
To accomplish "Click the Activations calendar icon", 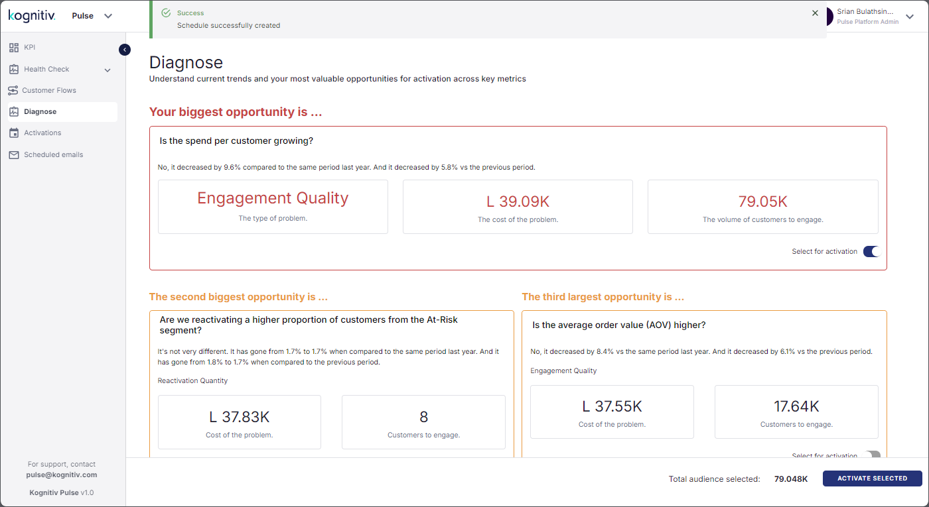I will [13, 133].
